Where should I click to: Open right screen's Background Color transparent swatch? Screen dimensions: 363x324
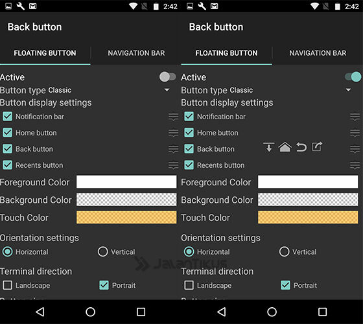tap(308, 200)
